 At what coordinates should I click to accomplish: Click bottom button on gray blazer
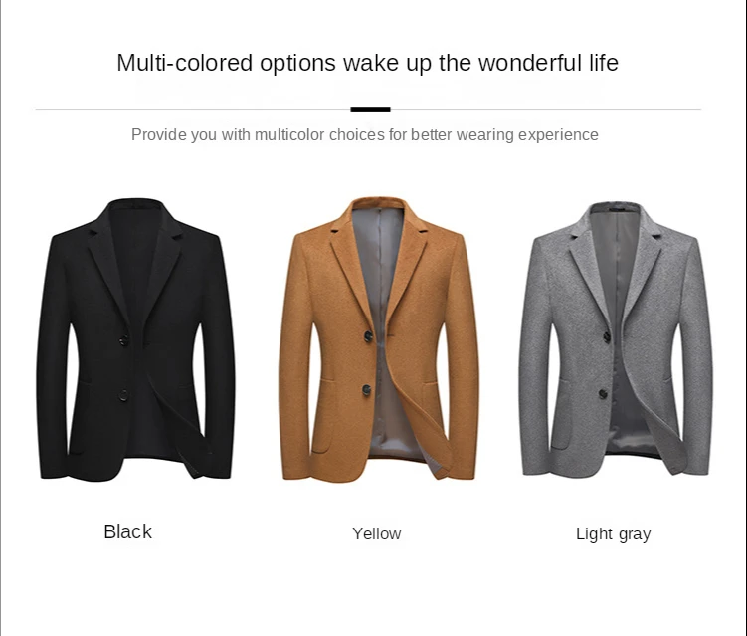tap(603, 394)
